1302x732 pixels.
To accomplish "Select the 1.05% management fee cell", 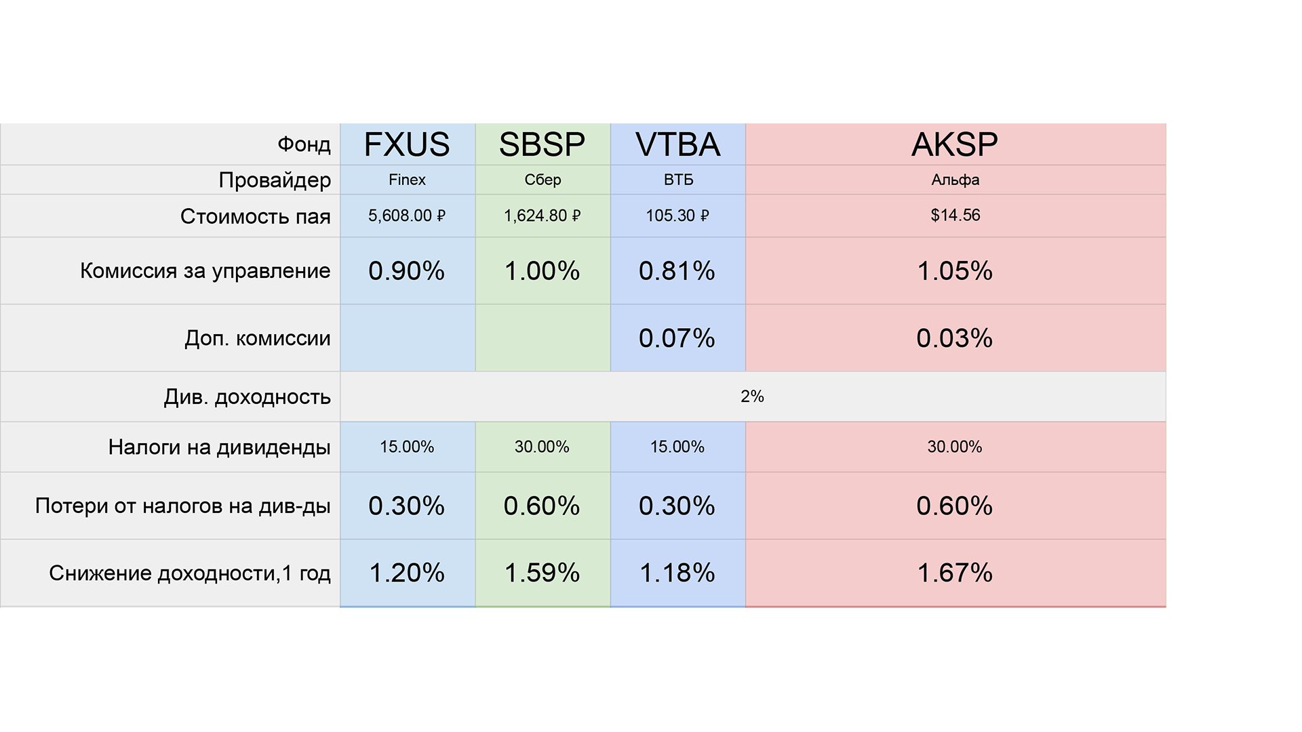I will (x=955, y=270).
